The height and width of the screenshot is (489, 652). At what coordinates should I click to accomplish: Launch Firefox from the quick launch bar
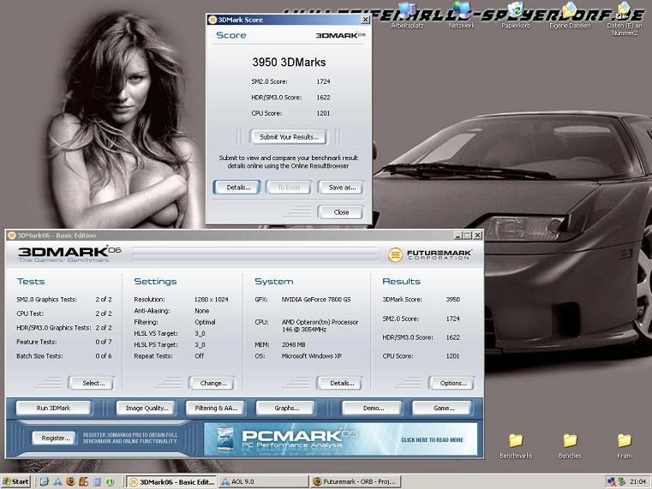click(71, 481)
